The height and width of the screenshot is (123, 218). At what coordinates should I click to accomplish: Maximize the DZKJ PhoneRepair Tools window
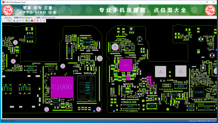coord(207,2)
